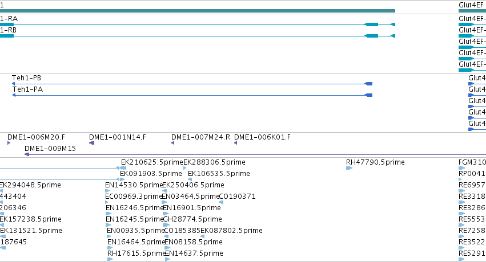Select the EK250406.5prime label
Viewport: 486px width, 262px height.
point(194,185)
